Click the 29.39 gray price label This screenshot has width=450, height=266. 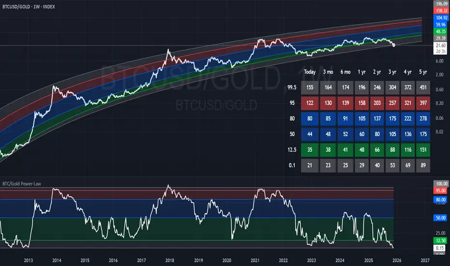coord(441,38)
